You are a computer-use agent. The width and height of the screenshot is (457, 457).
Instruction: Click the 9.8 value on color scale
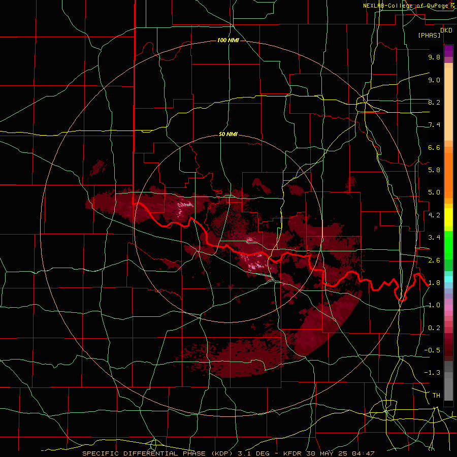434,57
